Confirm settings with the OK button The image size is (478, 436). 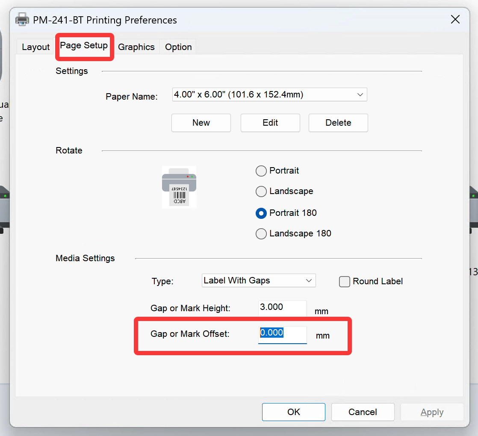294,412
